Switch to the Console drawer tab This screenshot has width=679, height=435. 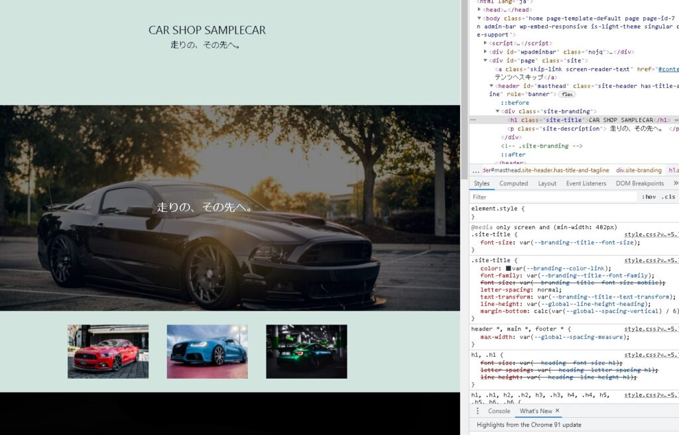point(499,411)
